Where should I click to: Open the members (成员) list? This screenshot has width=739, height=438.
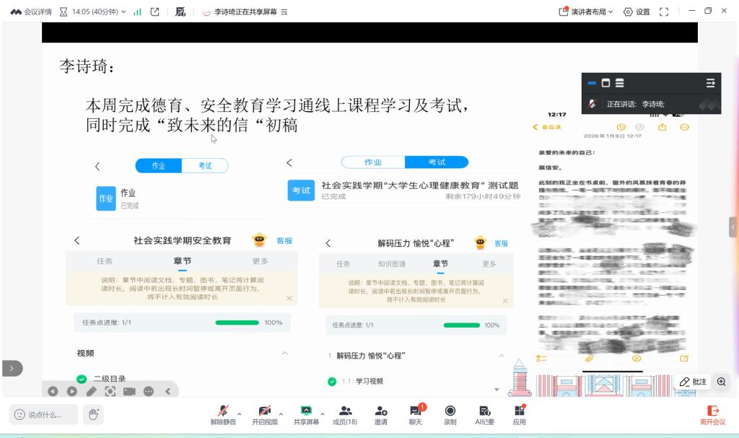(345, 414)
